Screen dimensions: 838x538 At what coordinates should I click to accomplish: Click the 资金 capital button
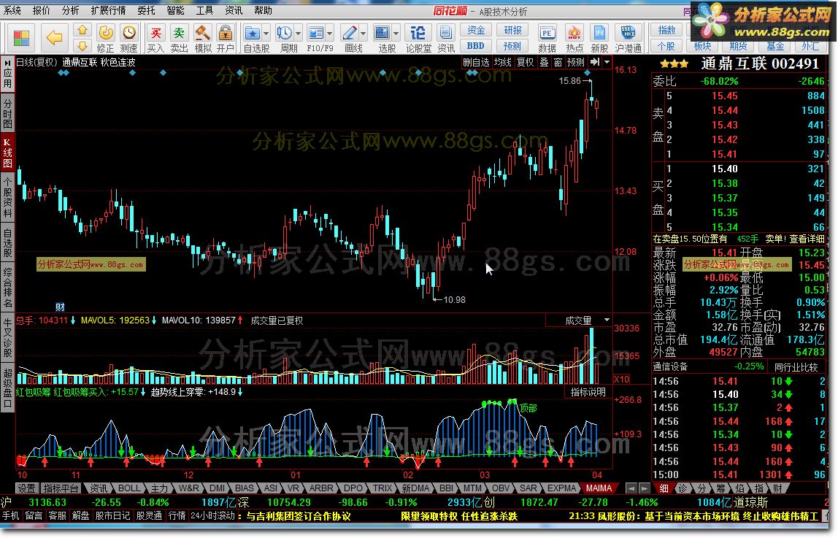(476, 30)
